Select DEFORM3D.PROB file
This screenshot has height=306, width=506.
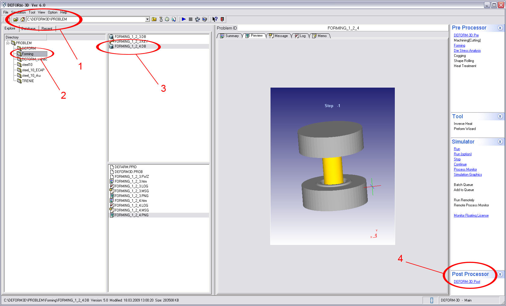tap(126, 172)
